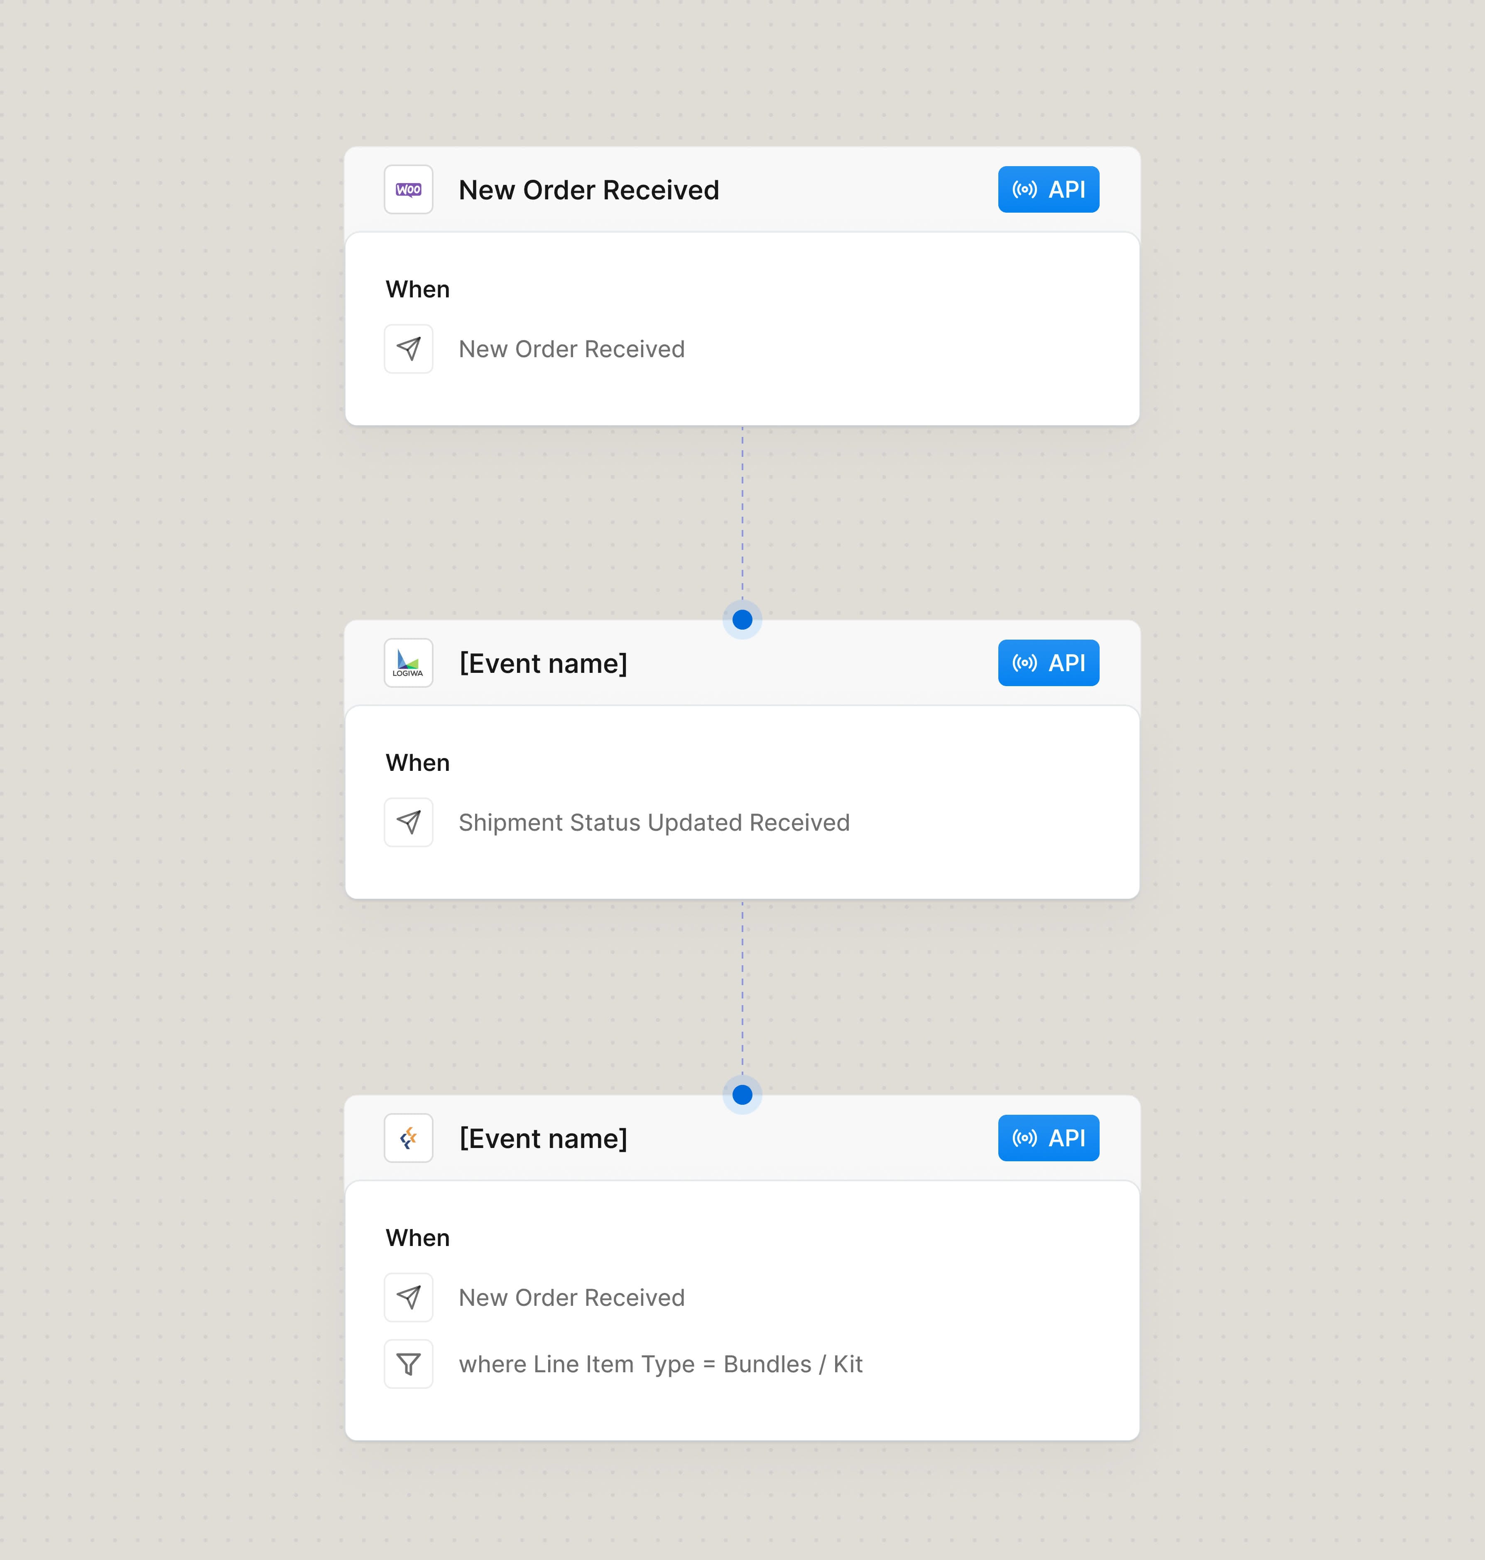Select the send icon beside Shipment Status Updated Received
The height and width of the screenshot is (1560, 1485).
pos(409,822)
